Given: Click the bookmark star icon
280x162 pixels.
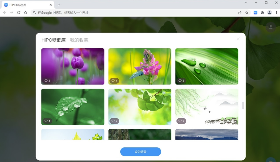Looking at the screenshot, I should [247, 13].
